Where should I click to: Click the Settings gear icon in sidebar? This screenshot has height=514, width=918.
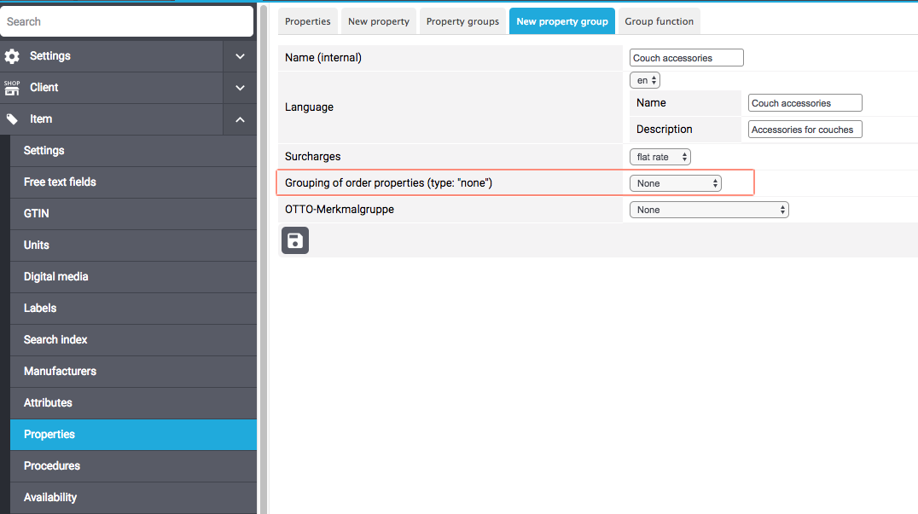coord(12,56)
